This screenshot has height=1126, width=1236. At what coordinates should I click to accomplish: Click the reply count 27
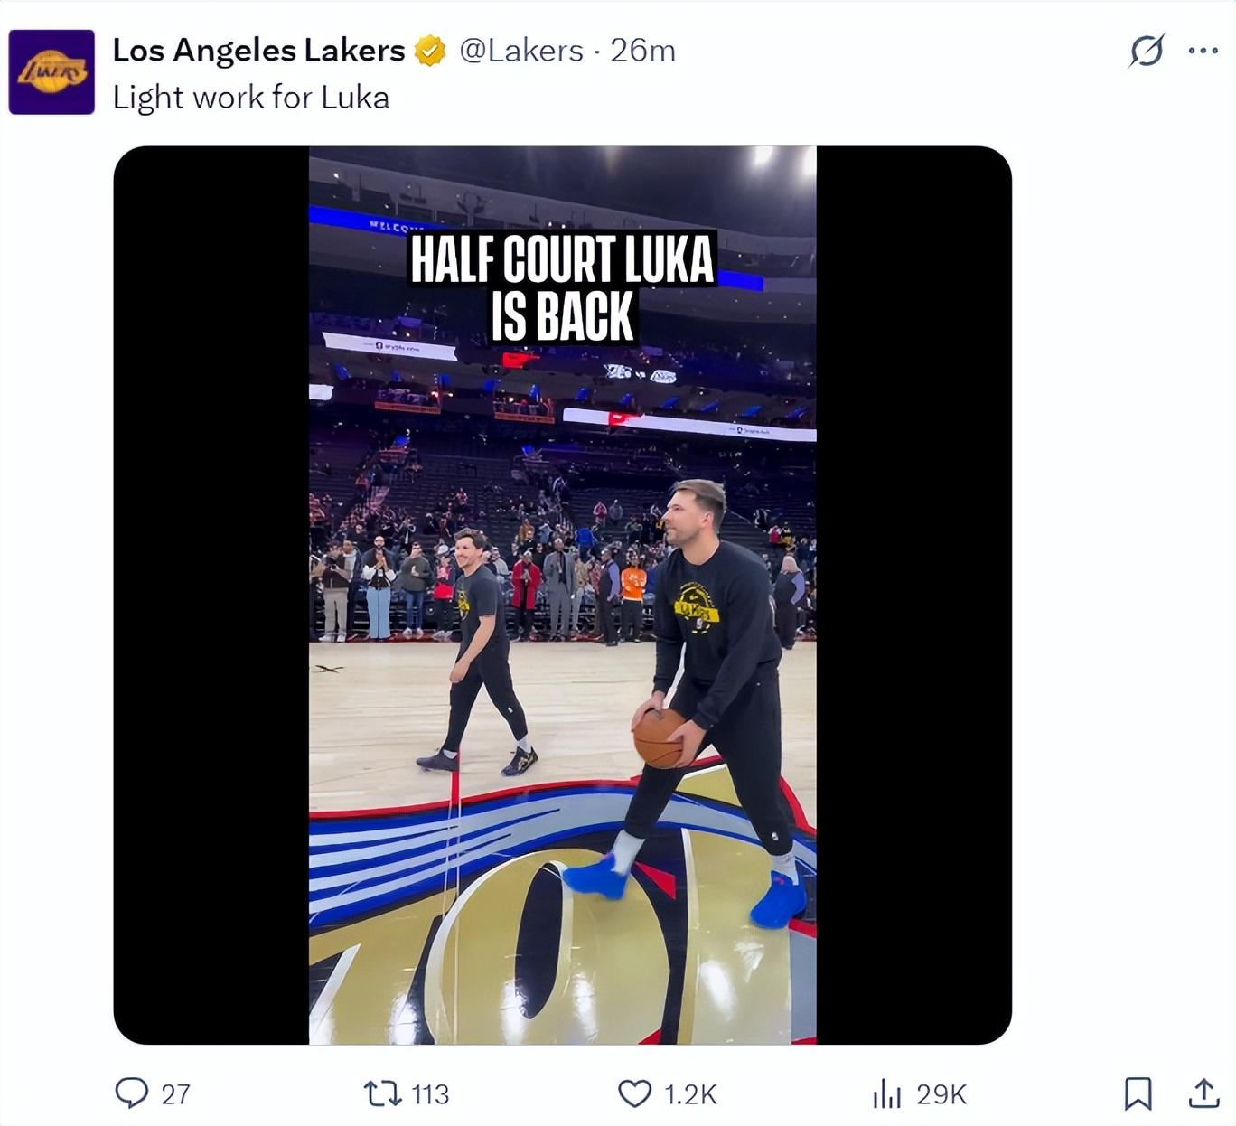click(x=175, y=1094)
